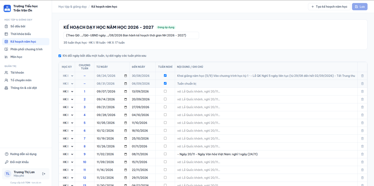Click trash icon on Tuần chuẩn bị row
Screen dimensions: 374x186
(x=362, y=83)
